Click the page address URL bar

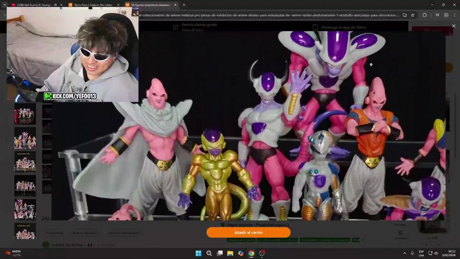tap(269, 15)
